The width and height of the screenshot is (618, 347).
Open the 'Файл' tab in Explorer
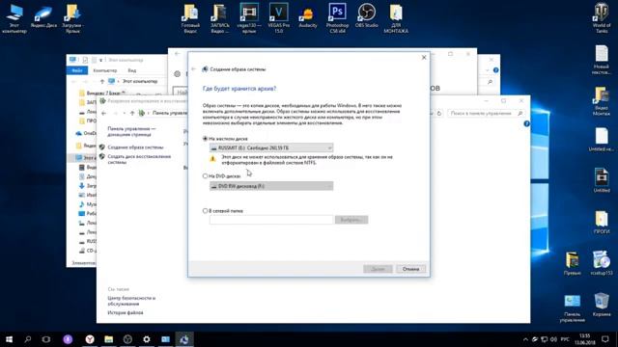click(x=77, y=70)
